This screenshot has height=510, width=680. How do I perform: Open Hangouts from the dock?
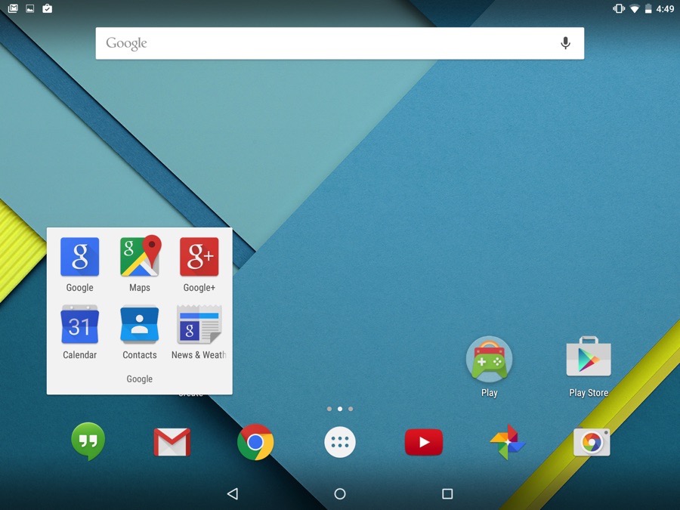[x=88, y=441]
